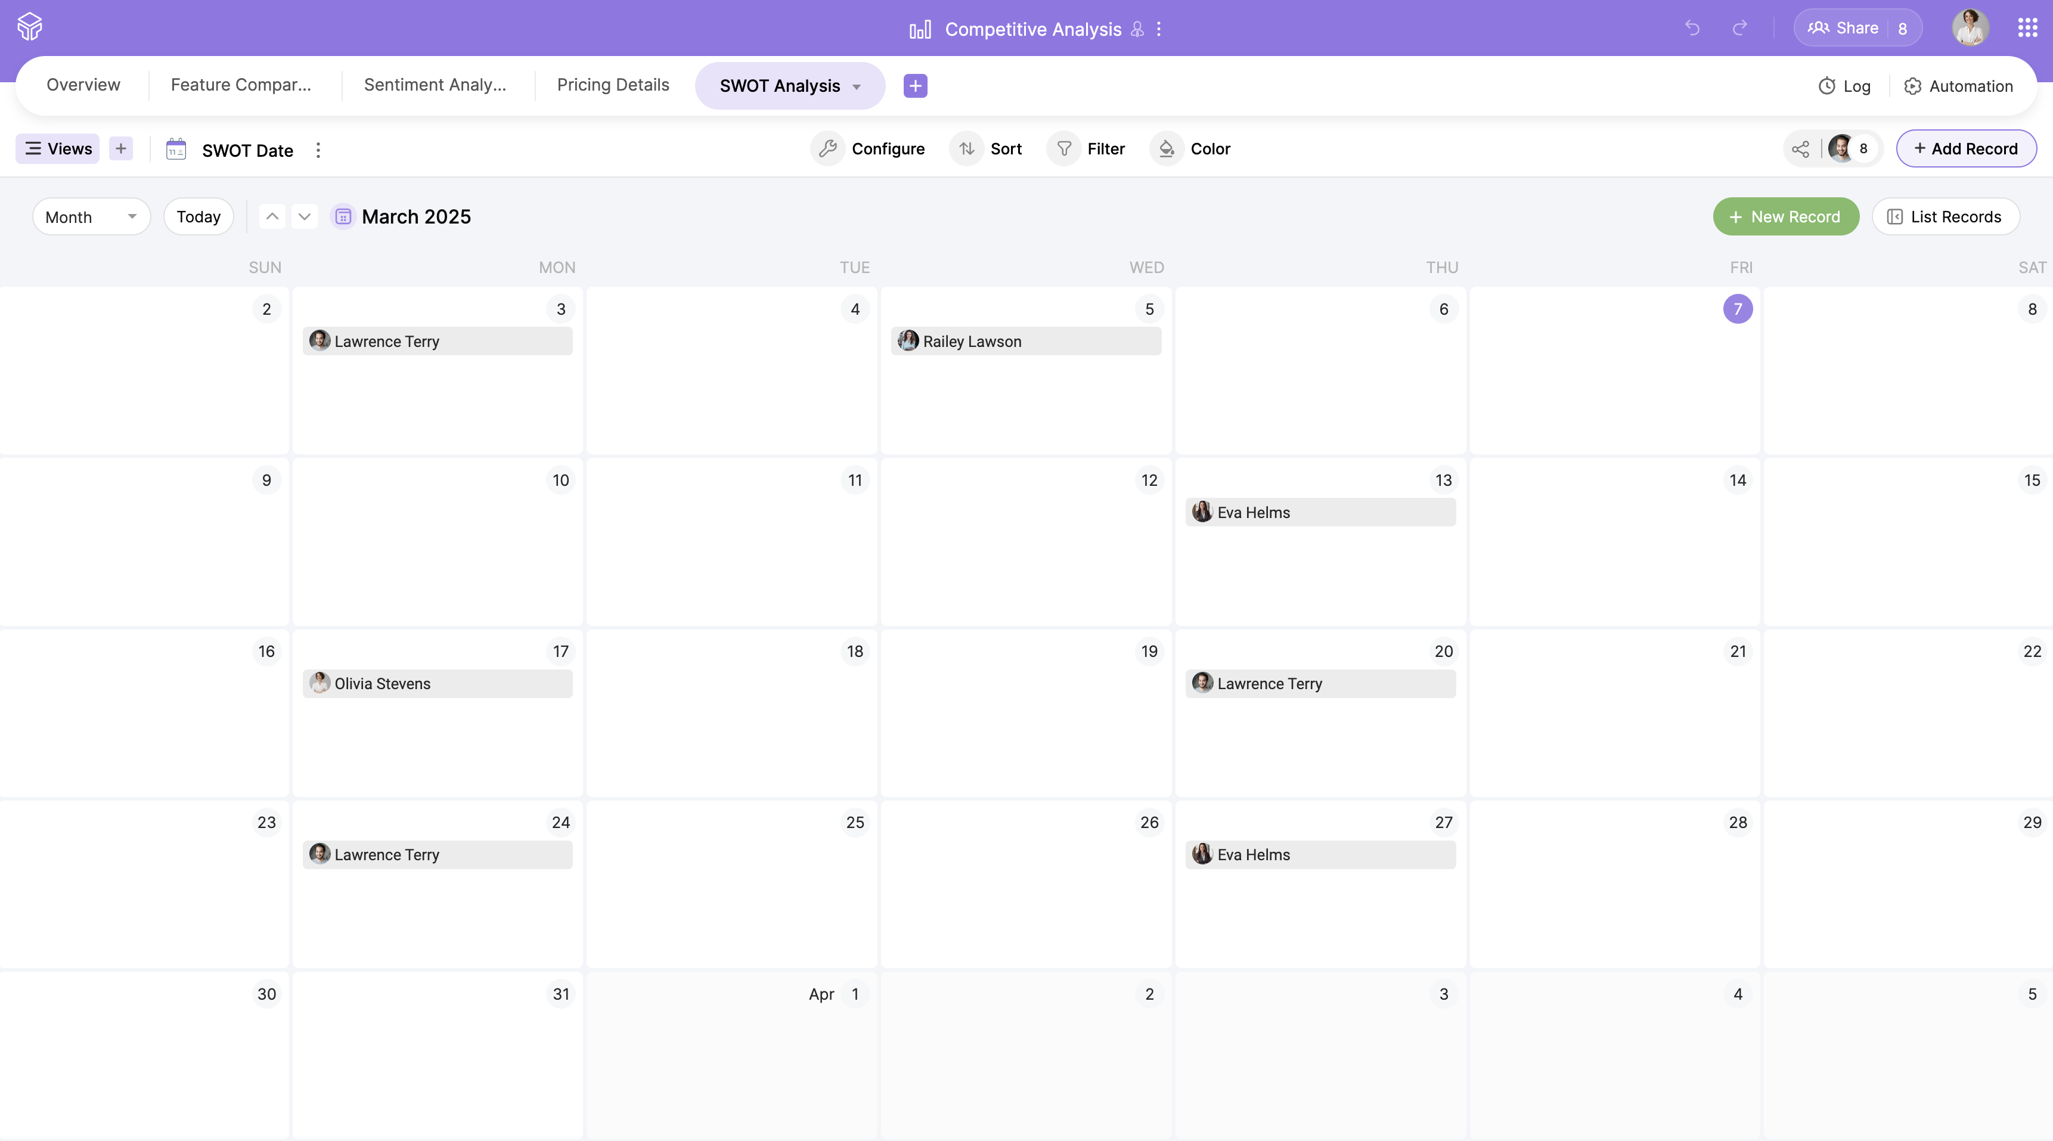
Task: Click the share count 8
Action: [1902, 29]
